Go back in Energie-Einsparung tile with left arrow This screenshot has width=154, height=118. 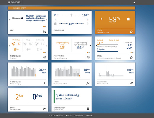coord(53,46)
